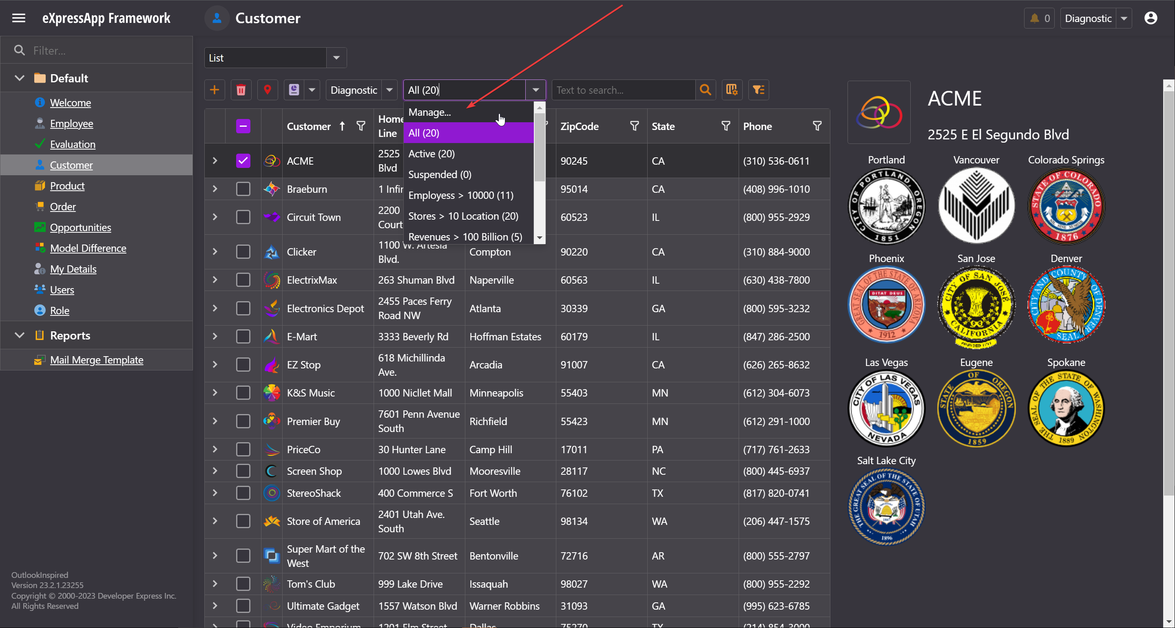Viewport: 1175px width, 628px height.
Task: Click the Text to search field
Action: tap(622, 90)
